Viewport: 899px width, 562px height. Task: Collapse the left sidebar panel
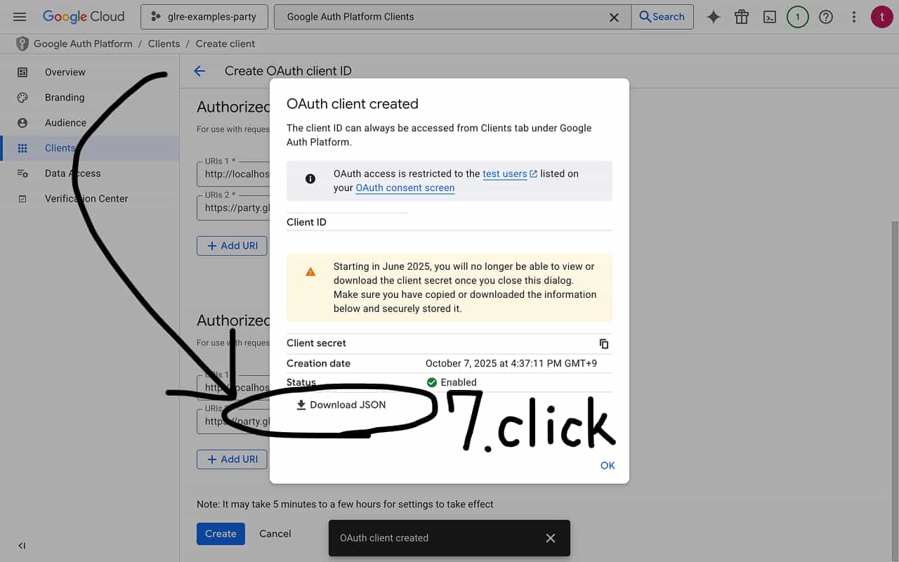click(x=22, y=546)
